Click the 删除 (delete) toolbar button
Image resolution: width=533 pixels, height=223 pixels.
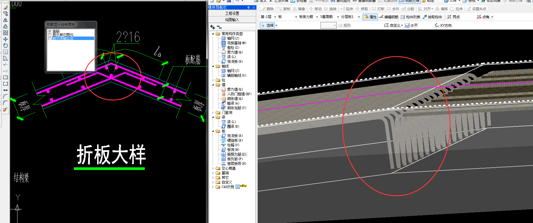[267, 9]
